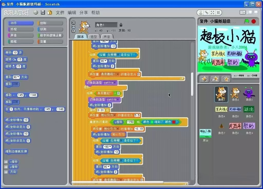Open the 编辑 menu

pos(72,13)
